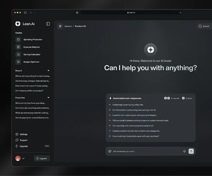This screenshot has height=176, width=212.
Task: Go forward with the browser forward arrow
Action: tap(35, 13)
